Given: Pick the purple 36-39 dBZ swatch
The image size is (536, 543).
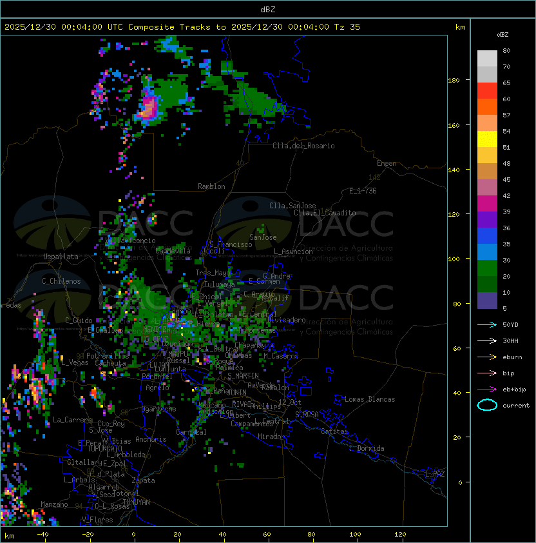Looking at the screenshot, I should point(487,219).
